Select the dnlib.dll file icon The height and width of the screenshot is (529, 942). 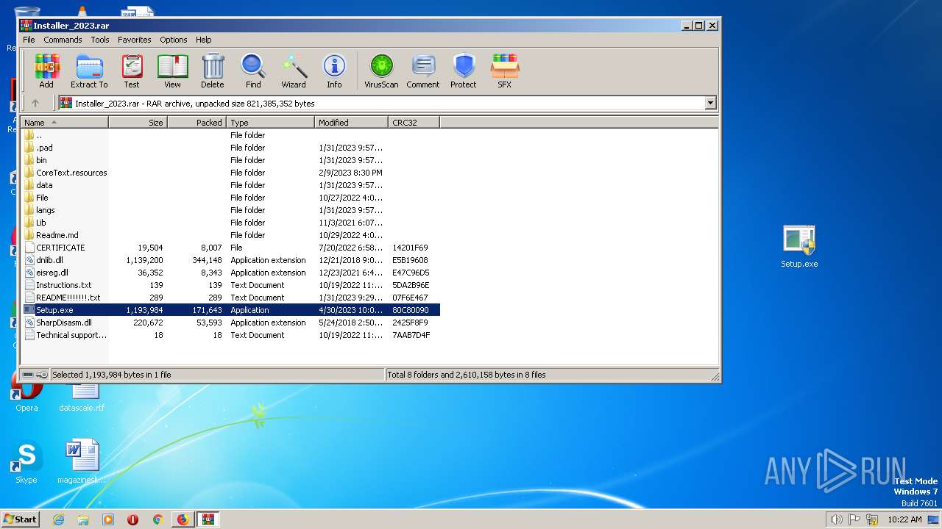pyautogui.click(x=29, y=260)
